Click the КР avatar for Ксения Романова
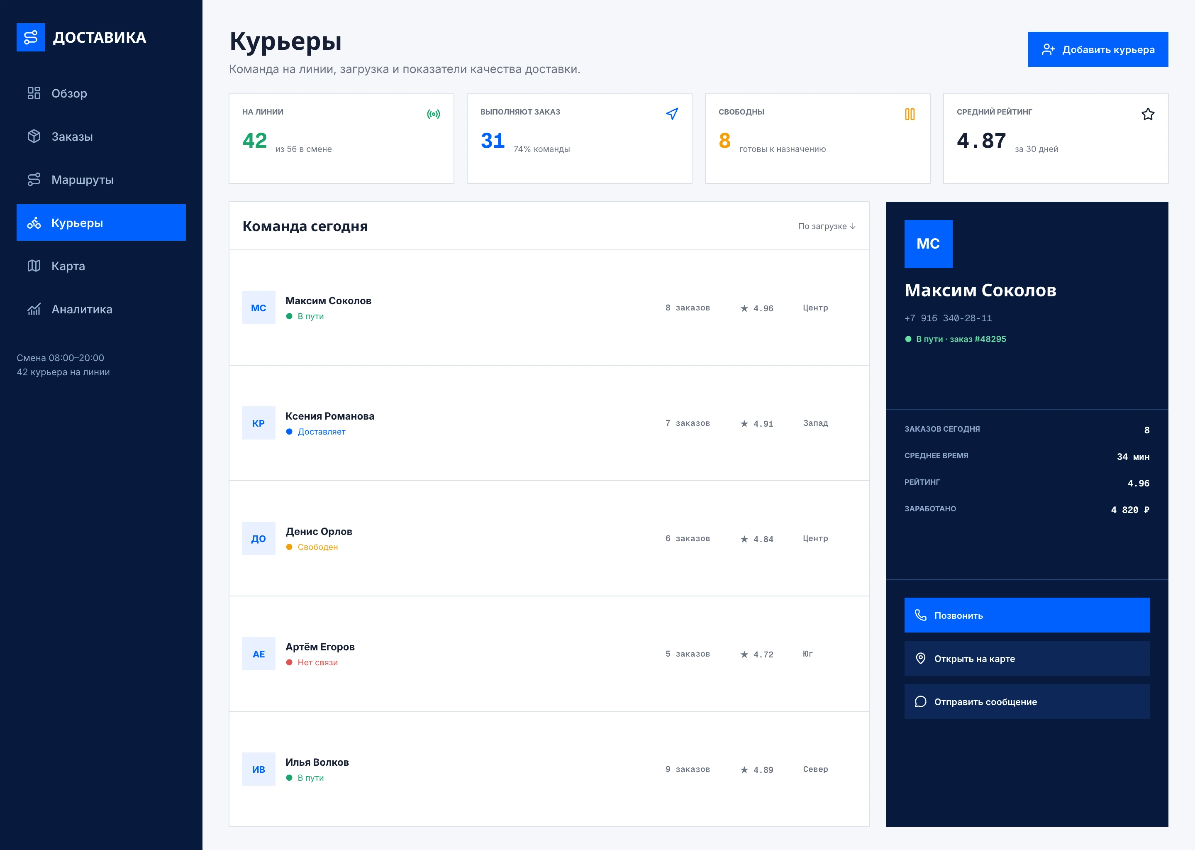Viewport: 1195px width, 850px height. tap(259, 423)
